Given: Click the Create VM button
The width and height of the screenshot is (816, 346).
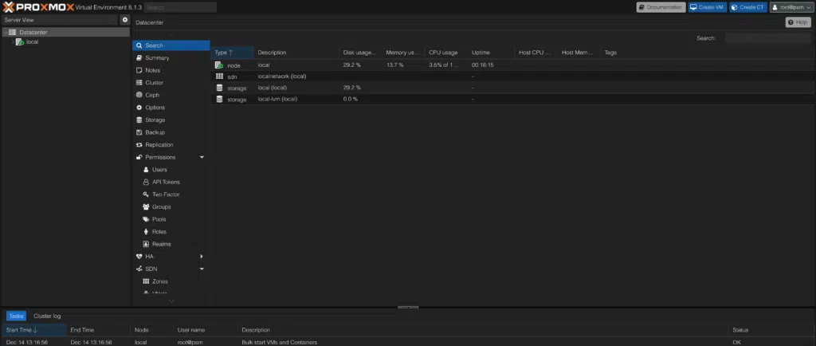Looking at the screenshot, I should pos(708,7).
